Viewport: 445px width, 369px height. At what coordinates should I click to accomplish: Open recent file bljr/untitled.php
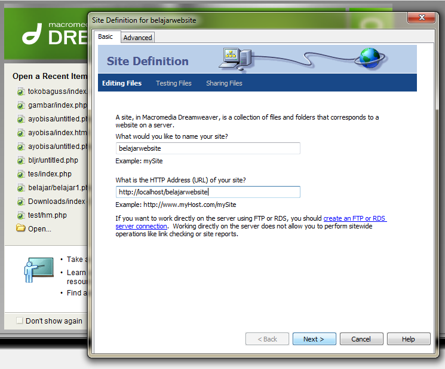[x=53, y=160]
